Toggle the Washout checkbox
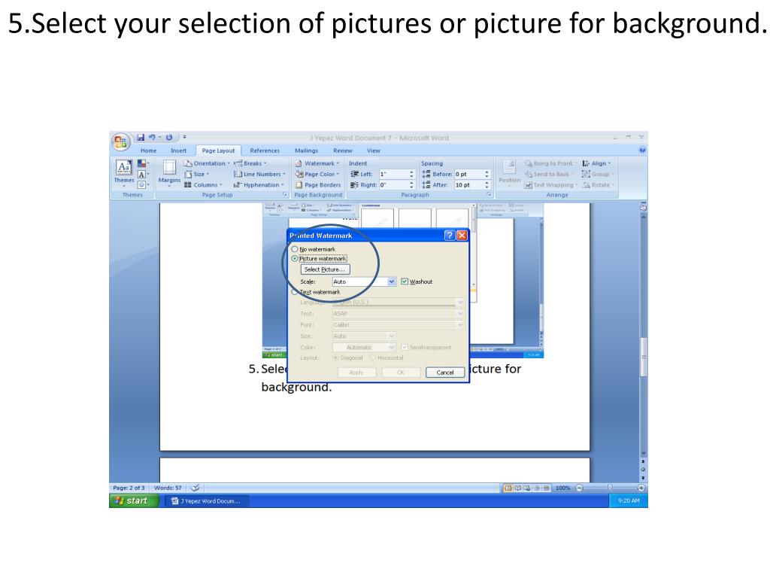Image resolution: width=770 pixels, height=578 pixels. pos(405,281)
